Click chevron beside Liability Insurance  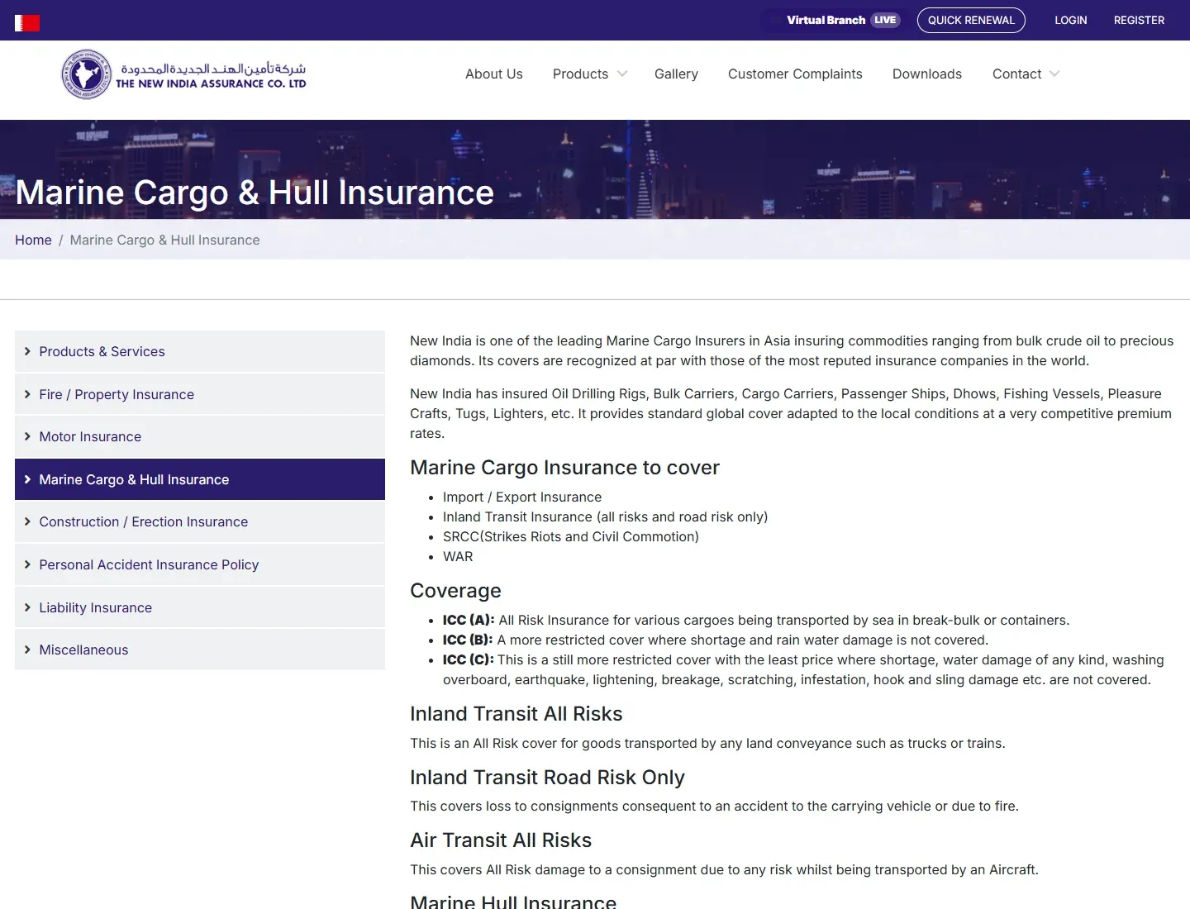[x=27, y=607]
